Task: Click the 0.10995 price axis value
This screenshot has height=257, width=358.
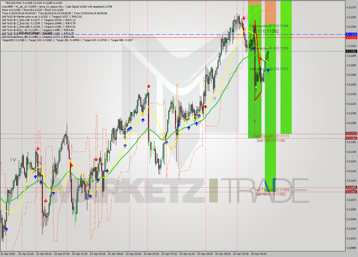Action: coord(351,248)
